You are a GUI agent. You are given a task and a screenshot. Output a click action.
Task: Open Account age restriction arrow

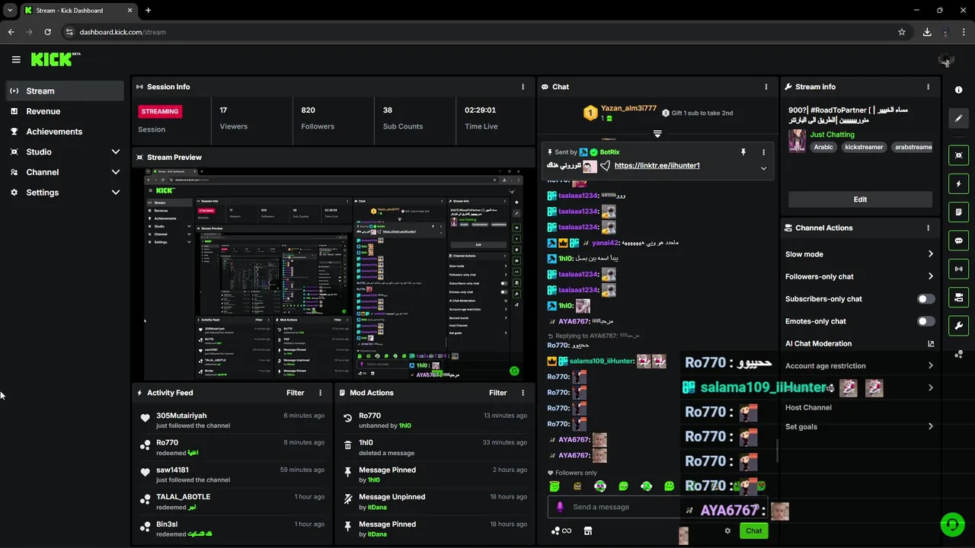point(930,365)
